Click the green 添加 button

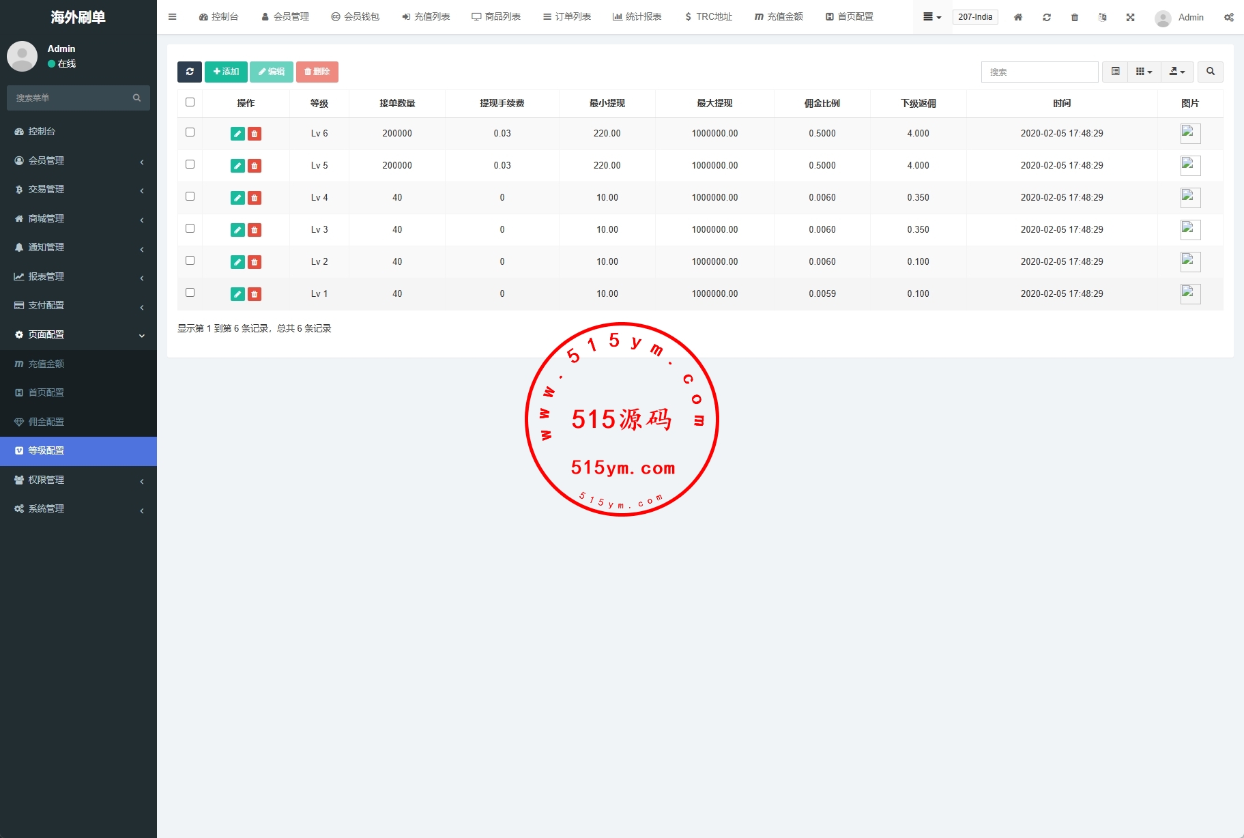[x=226, y=72]
